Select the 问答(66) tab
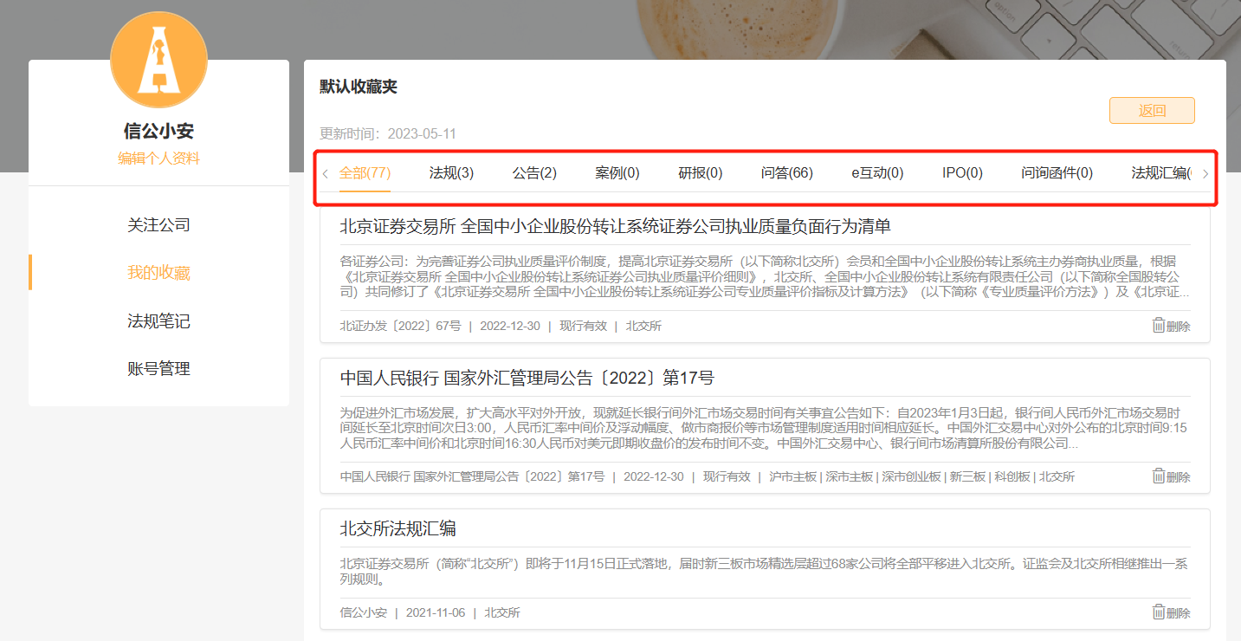 point(787,172)
